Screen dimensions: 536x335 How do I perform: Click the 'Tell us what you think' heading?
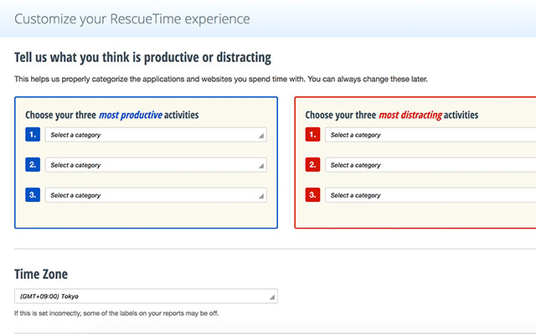pos(143,58)
